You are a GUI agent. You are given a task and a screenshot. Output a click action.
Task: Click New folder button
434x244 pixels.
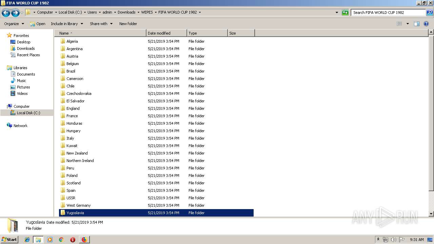[128, 24]
